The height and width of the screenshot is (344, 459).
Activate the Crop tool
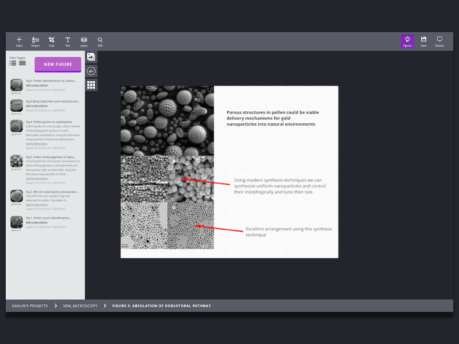pos(52,41)
